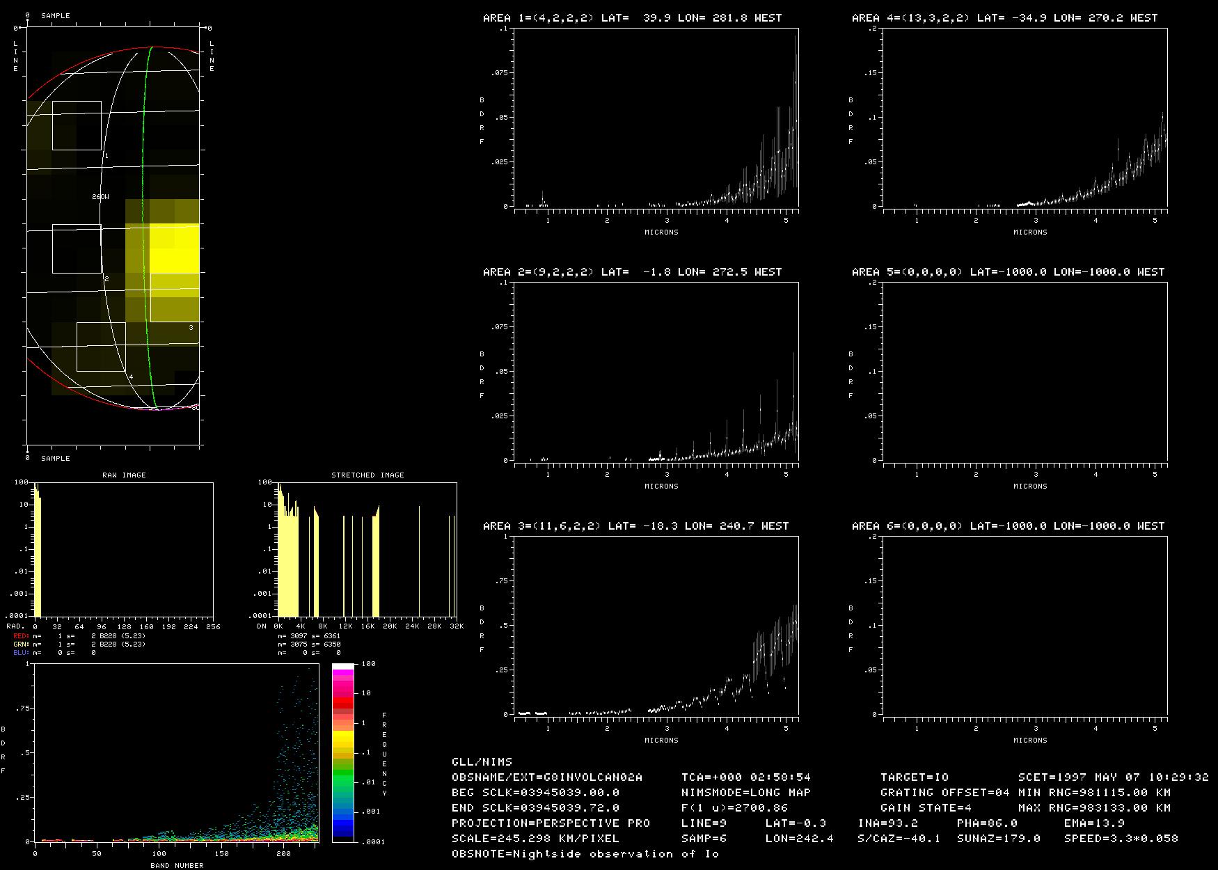
Task: Click the 260W longitude label on map
Action: [x=100, y=197]
